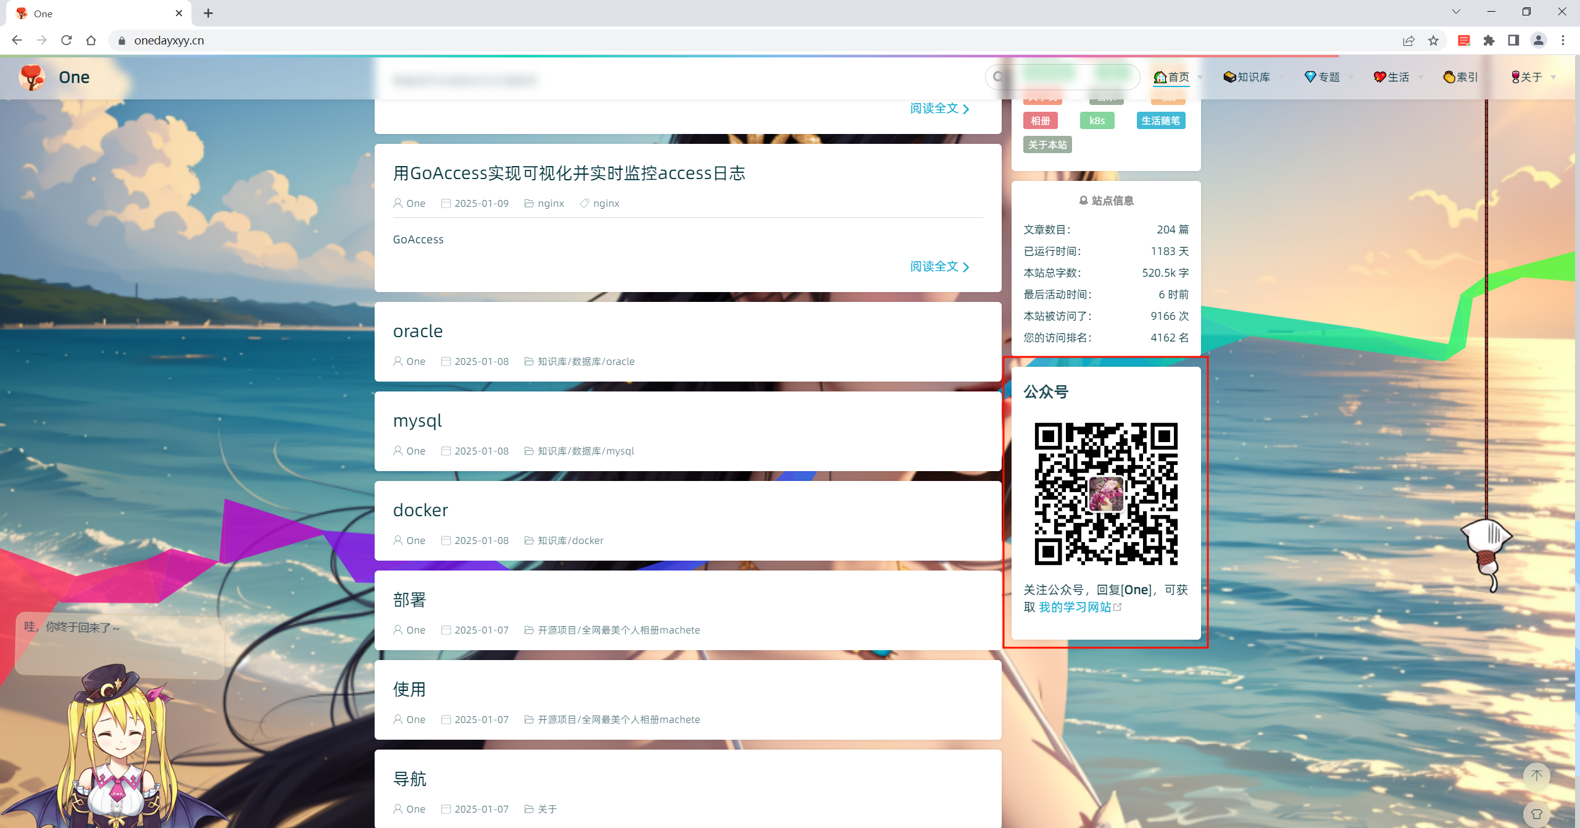This screenshot has height=828, width=1580.
Task: Open the 关于 category under 导航 post
Action: tap(547, 809)
